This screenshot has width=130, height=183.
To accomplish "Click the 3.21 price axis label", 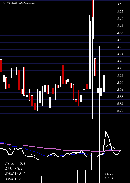I will tap(120, 54).
